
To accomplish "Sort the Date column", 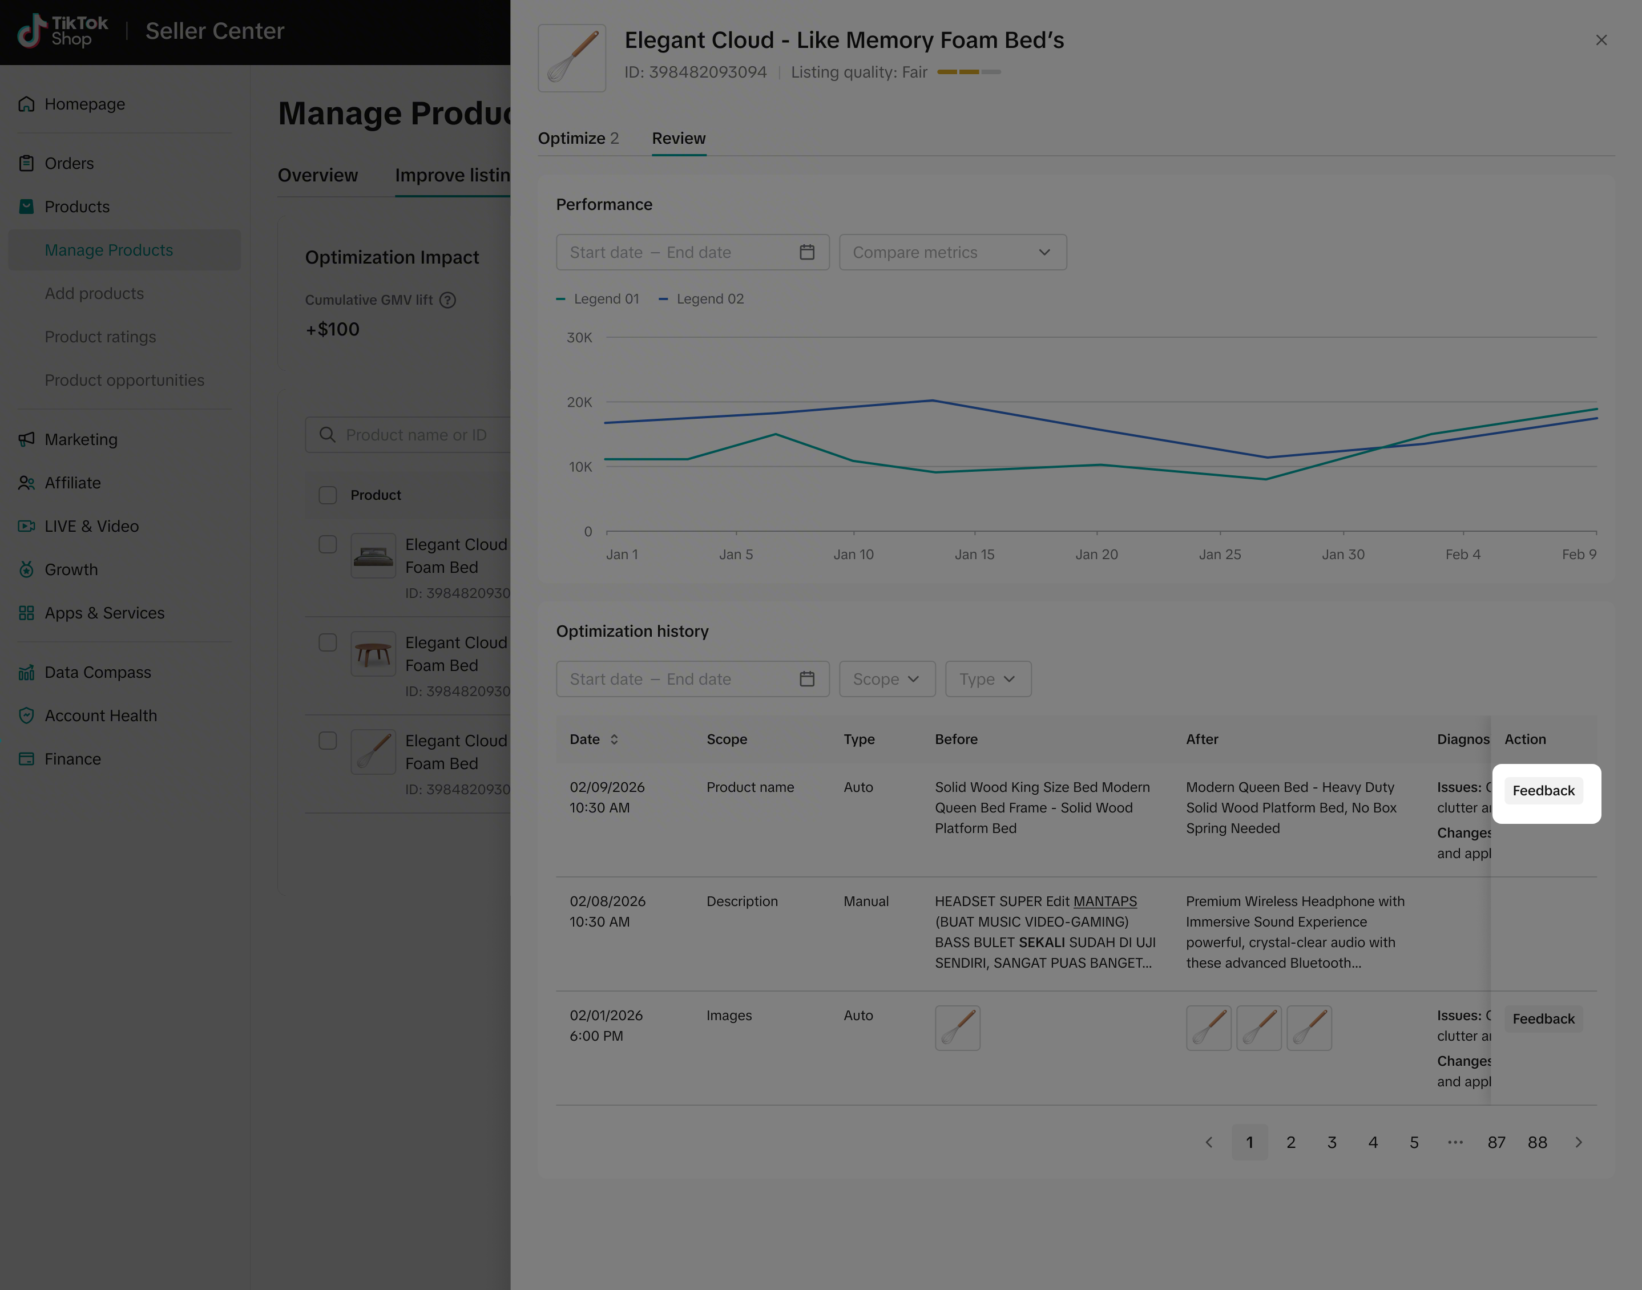I will 614,739.
